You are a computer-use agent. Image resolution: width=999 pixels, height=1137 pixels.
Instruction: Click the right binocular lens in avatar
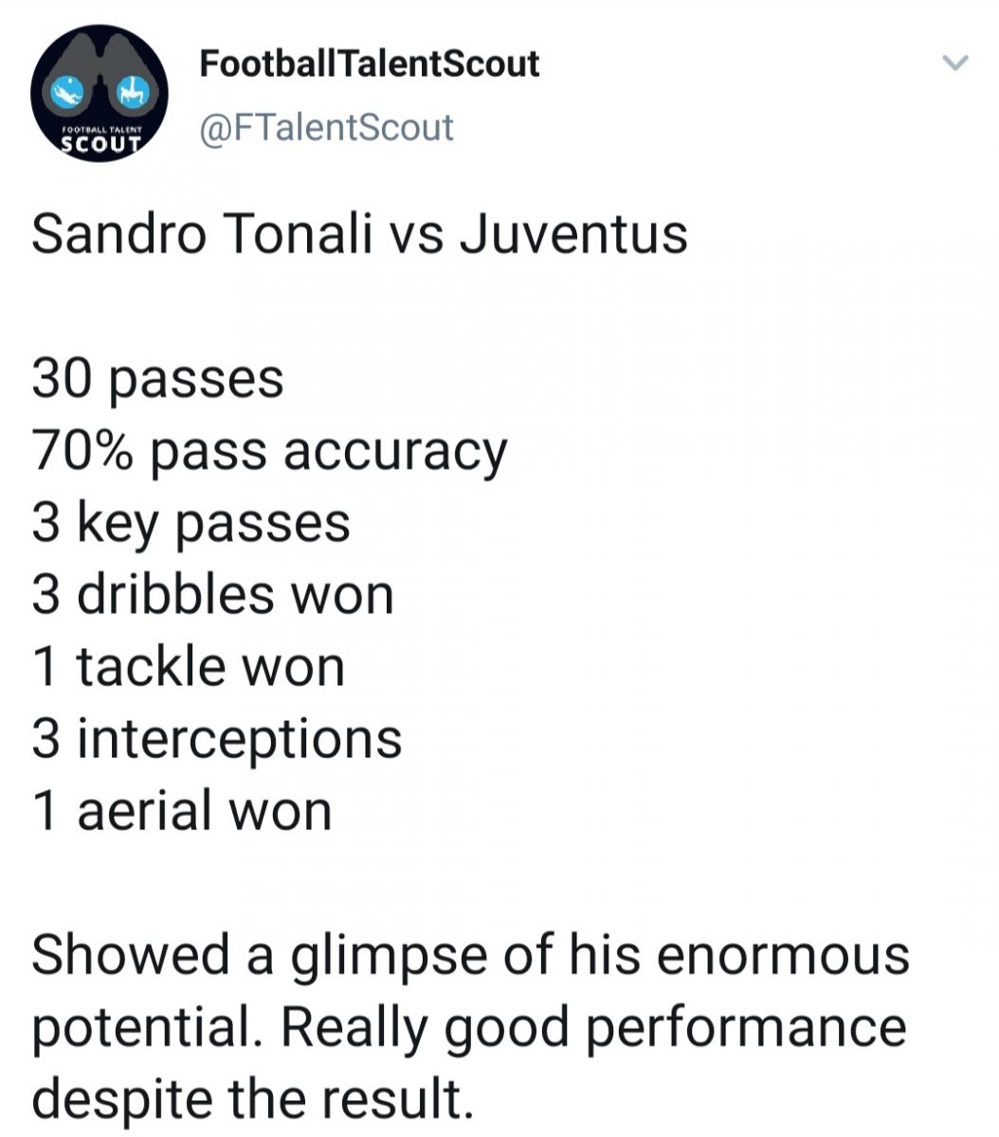tap(131, 92)
